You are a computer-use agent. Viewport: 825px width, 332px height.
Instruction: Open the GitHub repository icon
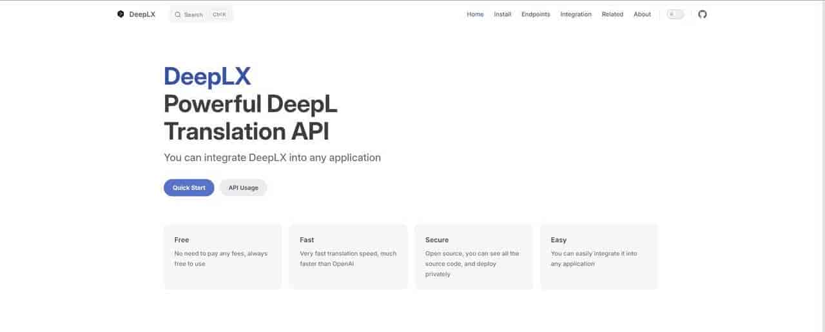pos(703,14)
